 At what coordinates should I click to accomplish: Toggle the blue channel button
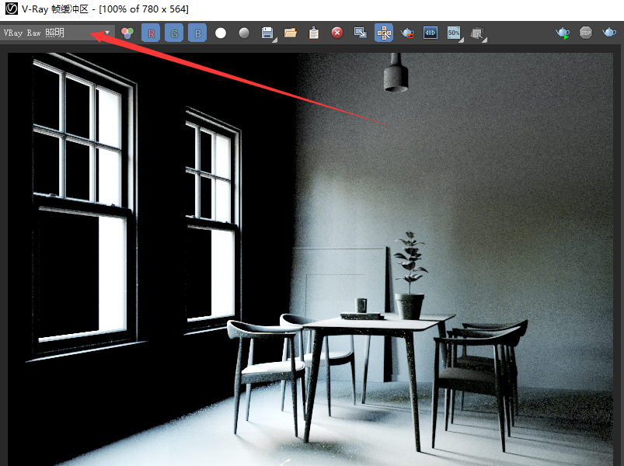pos(197,33)
